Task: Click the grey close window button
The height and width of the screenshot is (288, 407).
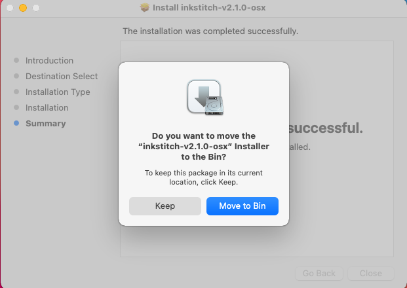Action: (10, 8)
